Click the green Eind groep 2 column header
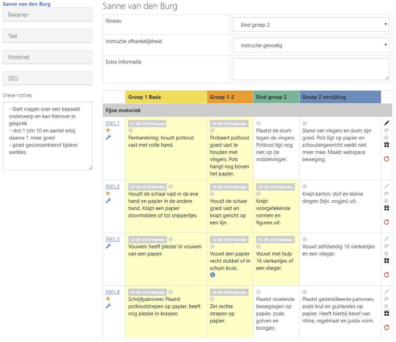Viewport: 396px width, 342px height. point(276,97)
